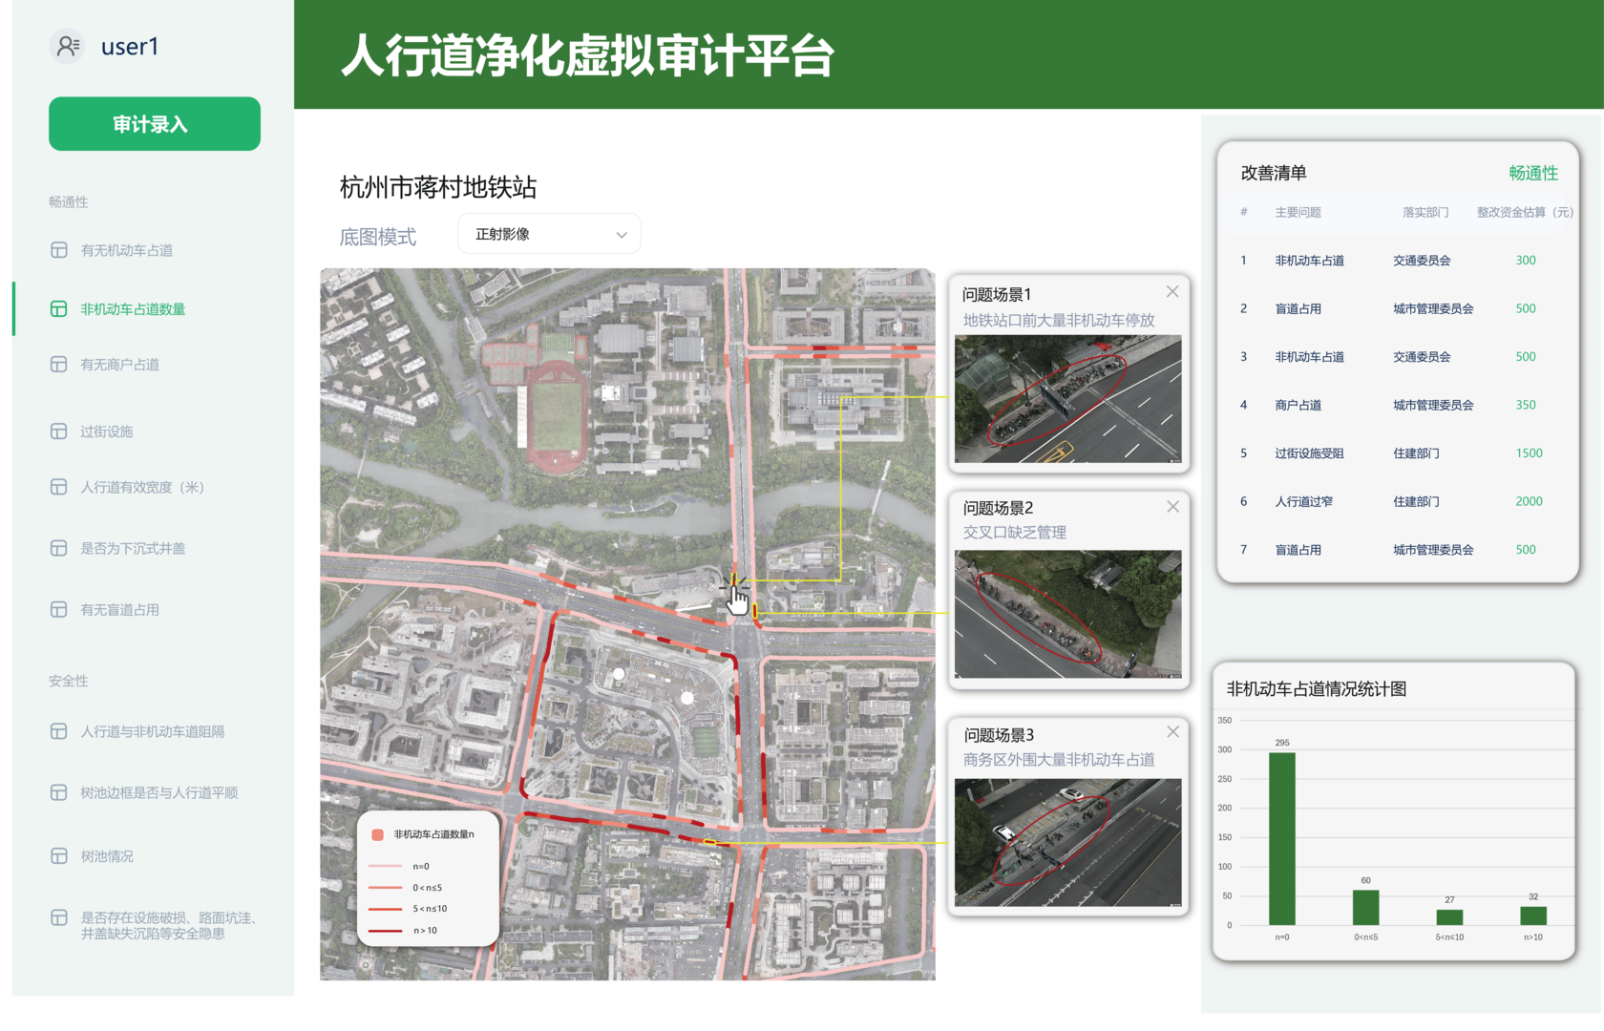Click the 畅通性 link in 改善清单
This screenshot has height=1031, width=1604.
(x=1532, y=173)
